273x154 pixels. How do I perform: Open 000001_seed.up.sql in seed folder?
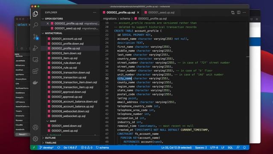(x=70, y=130)
